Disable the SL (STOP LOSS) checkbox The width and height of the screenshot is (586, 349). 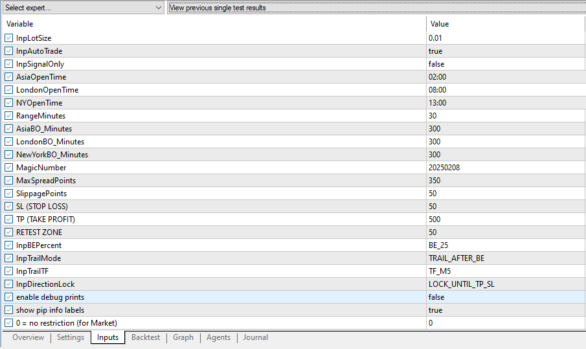[x=8, y=207]
